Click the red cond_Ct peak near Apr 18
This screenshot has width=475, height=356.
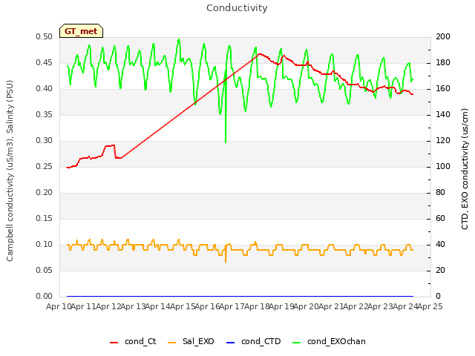(259, 54)
